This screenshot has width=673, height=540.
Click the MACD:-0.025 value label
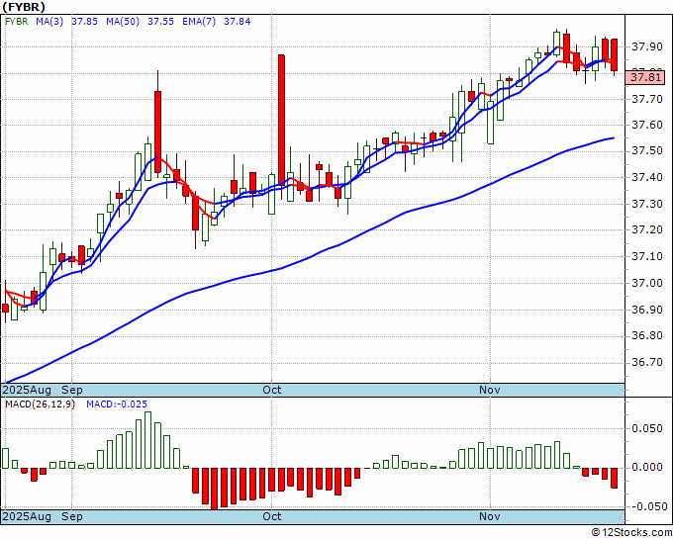click(117, 405)
